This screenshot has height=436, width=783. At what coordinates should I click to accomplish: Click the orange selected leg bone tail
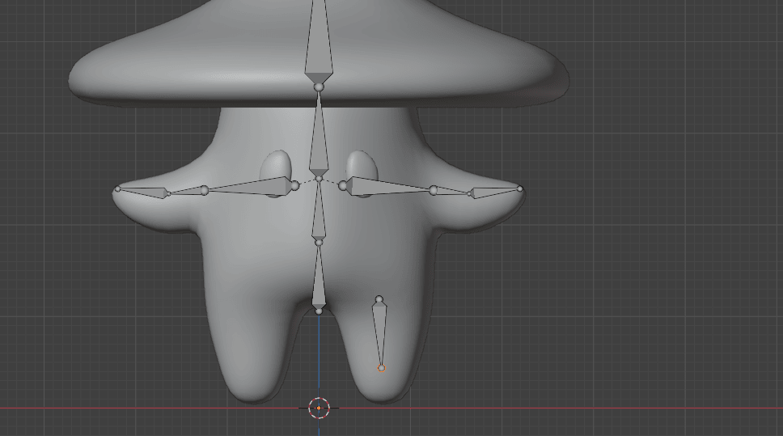[x=382, y=368]
